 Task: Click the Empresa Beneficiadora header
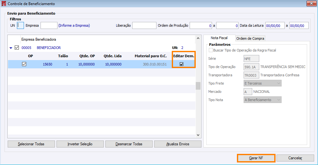pyautogui.click(x=39, y=39)
